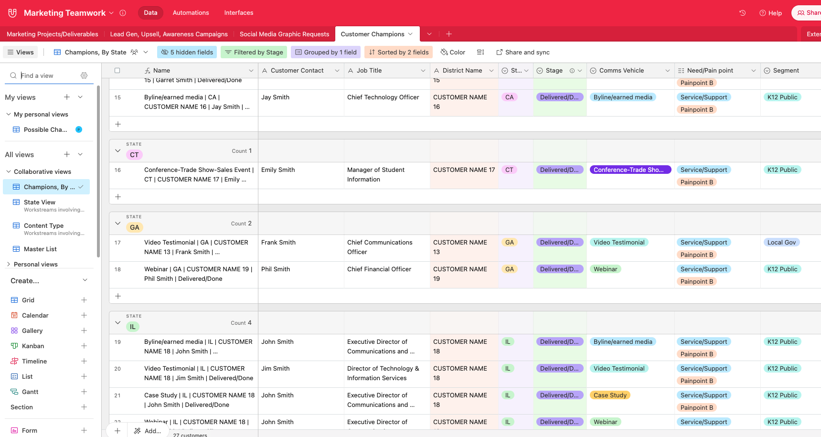Image resolution: width=821 pixels, height=437 pixels.
Task: Open the Content Type view
Action: 47,229
